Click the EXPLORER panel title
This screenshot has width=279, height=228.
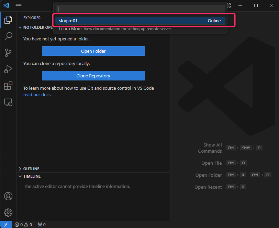pos(32,18)
